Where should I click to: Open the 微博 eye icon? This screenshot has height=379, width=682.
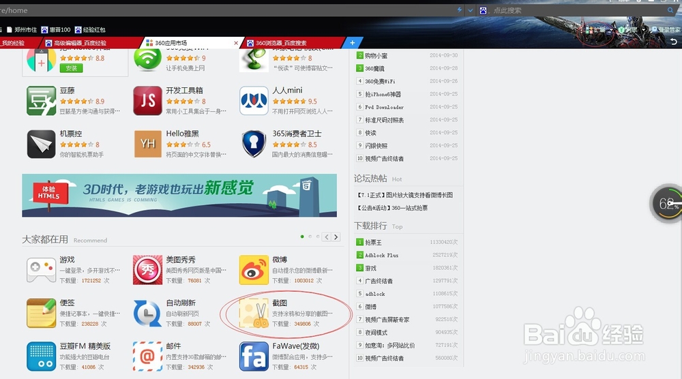click(x=254, y=269)
